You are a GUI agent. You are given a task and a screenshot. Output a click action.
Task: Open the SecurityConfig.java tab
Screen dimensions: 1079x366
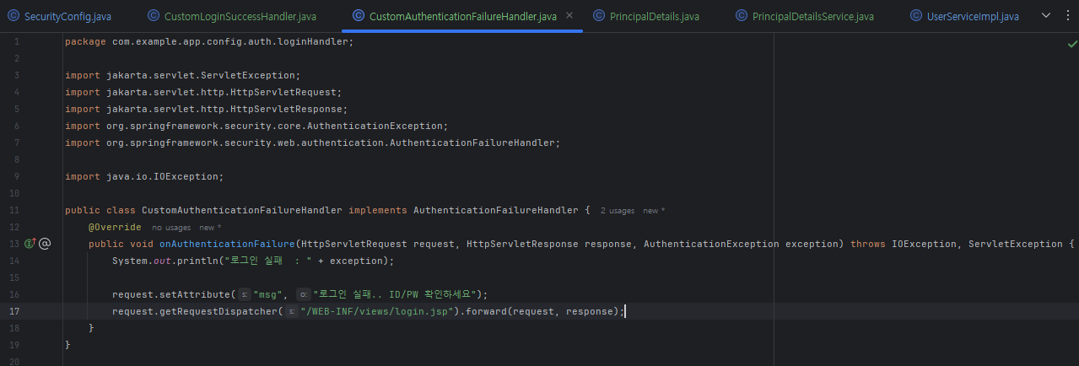(x=67, y=16)
